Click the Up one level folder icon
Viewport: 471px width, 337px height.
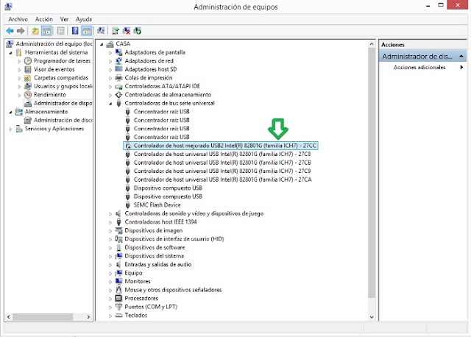click(x=35, y=31)
